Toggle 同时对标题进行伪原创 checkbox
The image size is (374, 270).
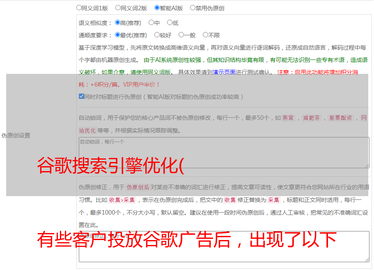[81, 96]
